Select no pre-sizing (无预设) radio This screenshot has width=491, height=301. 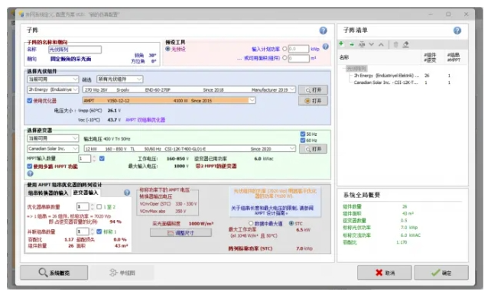167,49
